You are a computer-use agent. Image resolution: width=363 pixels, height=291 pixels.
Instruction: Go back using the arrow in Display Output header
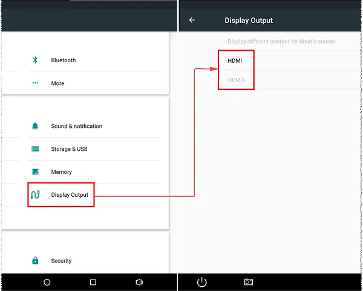coord(192,20)
